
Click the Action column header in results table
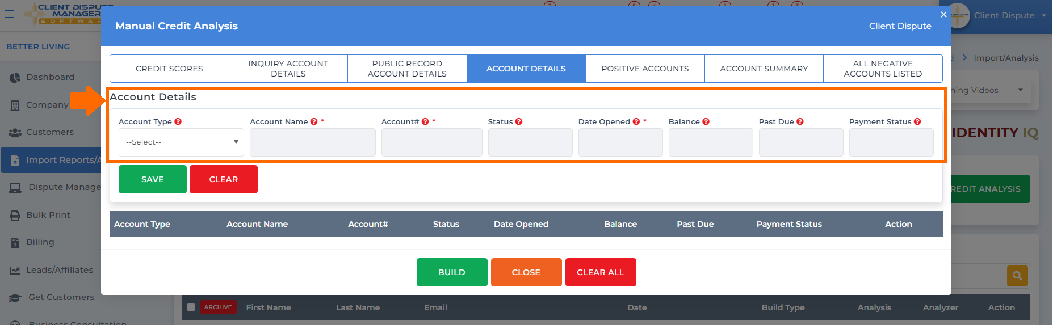tap(899, 224)
